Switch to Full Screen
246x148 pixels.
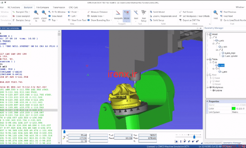pyautogui.click(x=186, y=12)
